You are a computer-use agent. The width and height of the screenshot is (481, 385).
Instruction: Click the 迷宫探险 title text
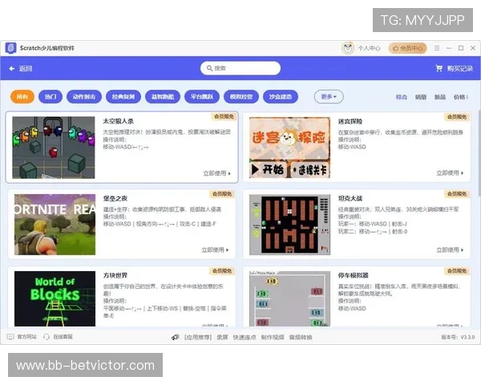(350, 122)
